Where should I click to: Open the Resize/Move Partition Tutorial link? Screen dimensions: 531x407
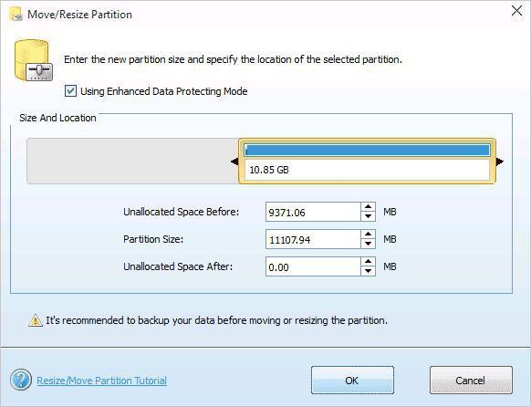tap(101, 381)
